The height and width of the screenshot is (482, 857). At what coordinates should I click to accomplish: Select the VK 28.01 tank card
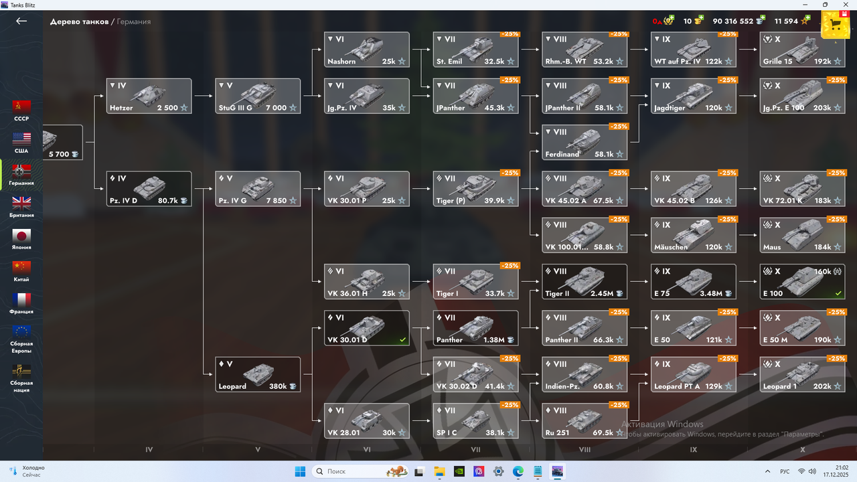367,420
